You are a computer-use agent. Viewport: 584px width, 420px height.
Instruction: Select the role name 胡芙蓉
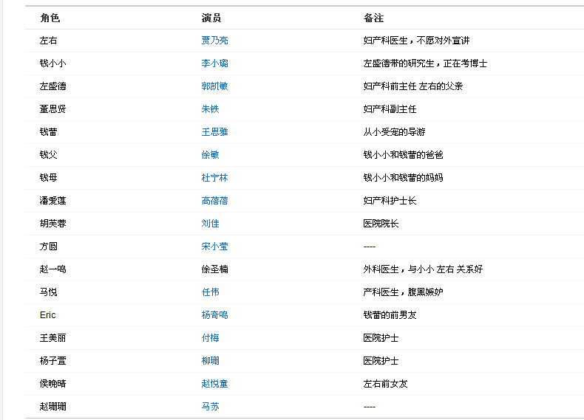click(x=53, y=224)
